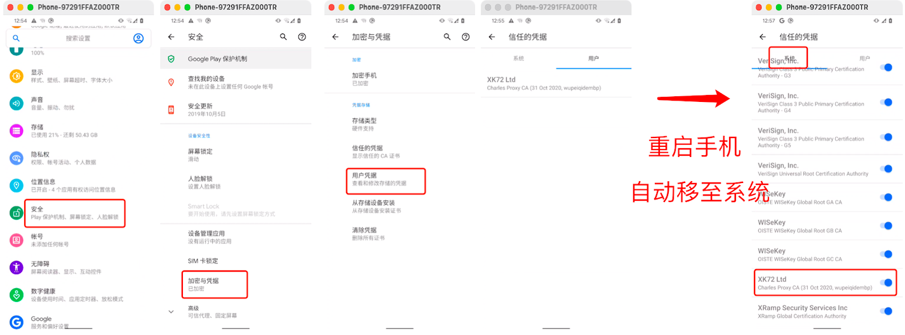Open XK72 Ltd certificate under 用户 tab
Screen dimensions: 905x335
556,83
